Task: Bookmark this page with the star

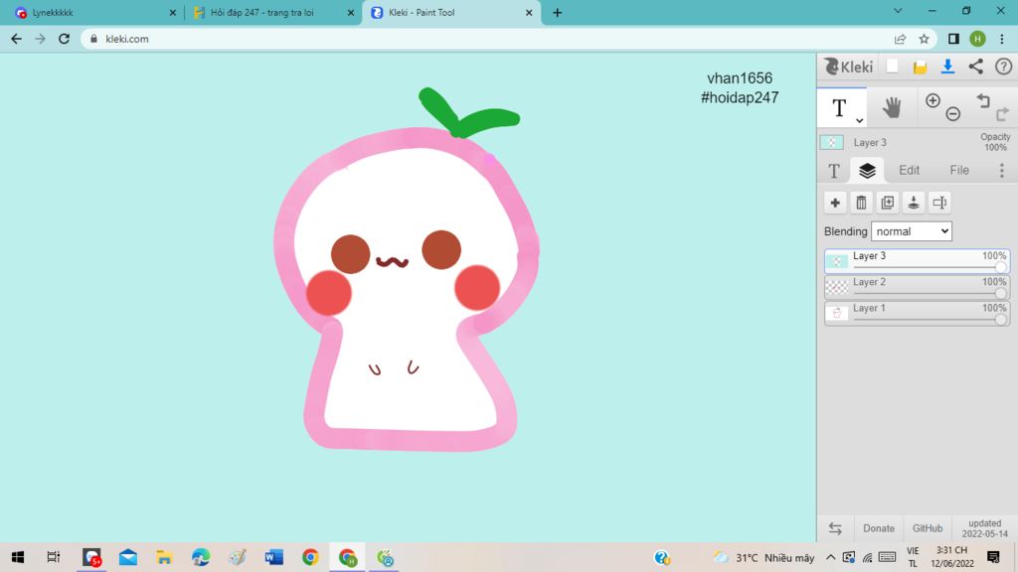Action: point(924,39)
